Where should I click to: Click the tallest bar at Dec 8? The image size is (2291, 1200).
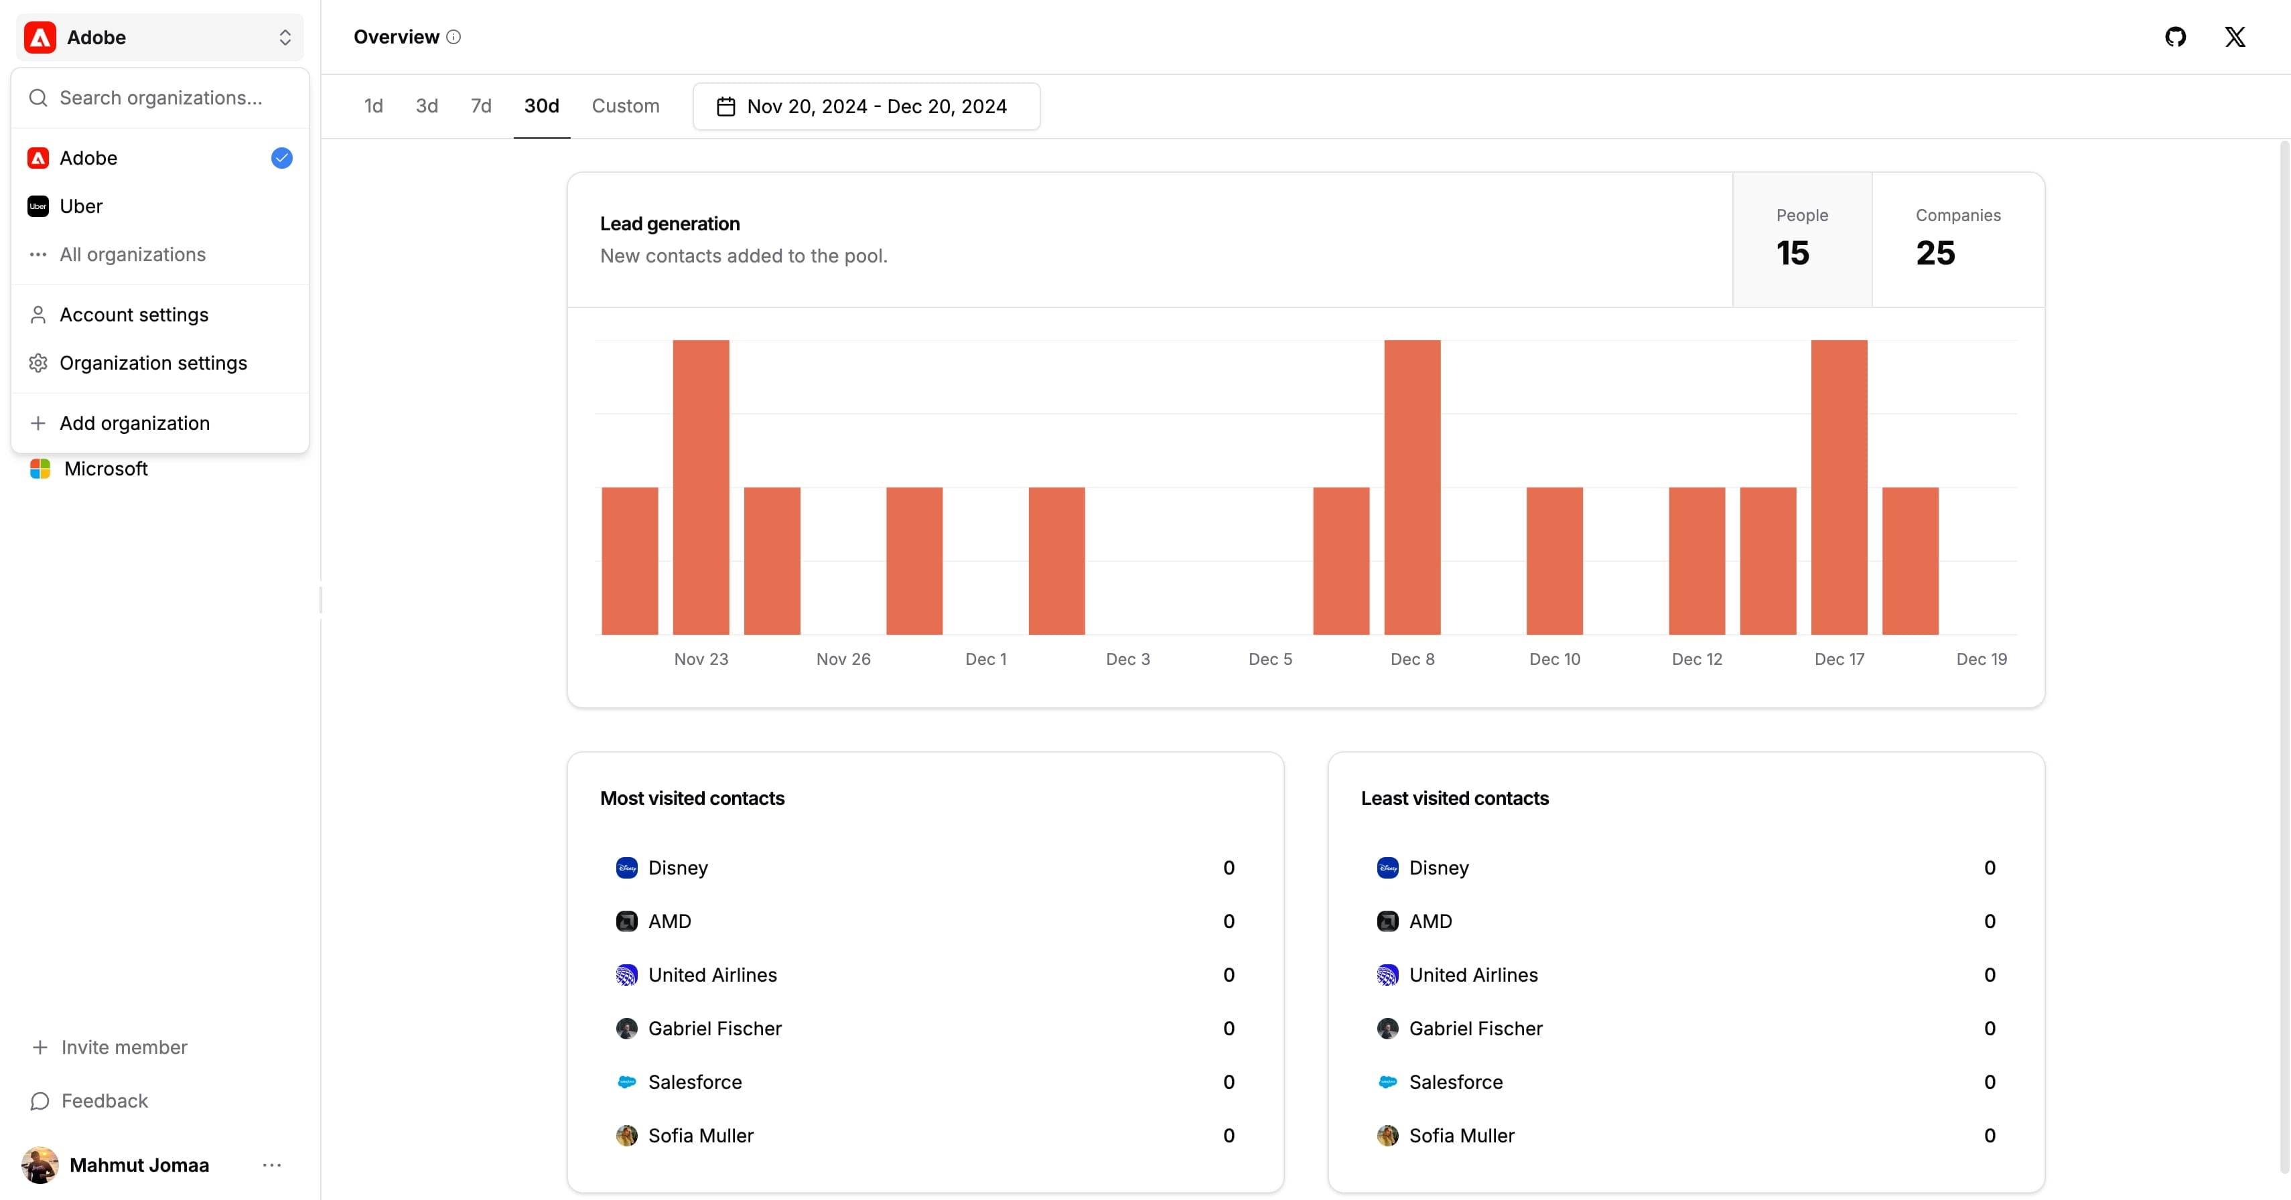click(1411, 486)
